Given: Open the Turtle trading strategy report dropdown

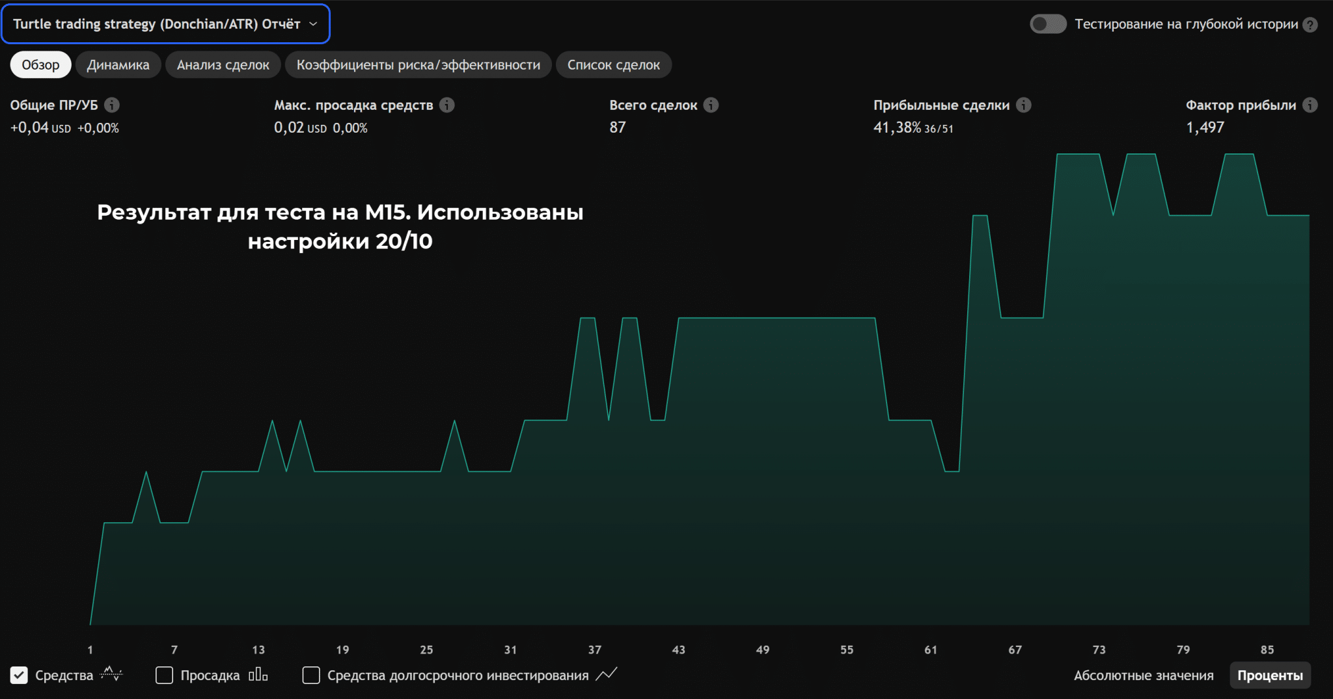Looking at the screenshot, I should (x=165, y=24).
